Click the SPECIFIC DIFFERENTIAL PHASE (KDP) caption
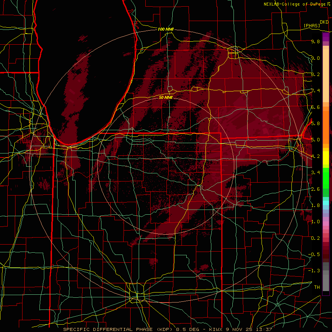This screenshot has width=332, height=332. tap(118, 329)
